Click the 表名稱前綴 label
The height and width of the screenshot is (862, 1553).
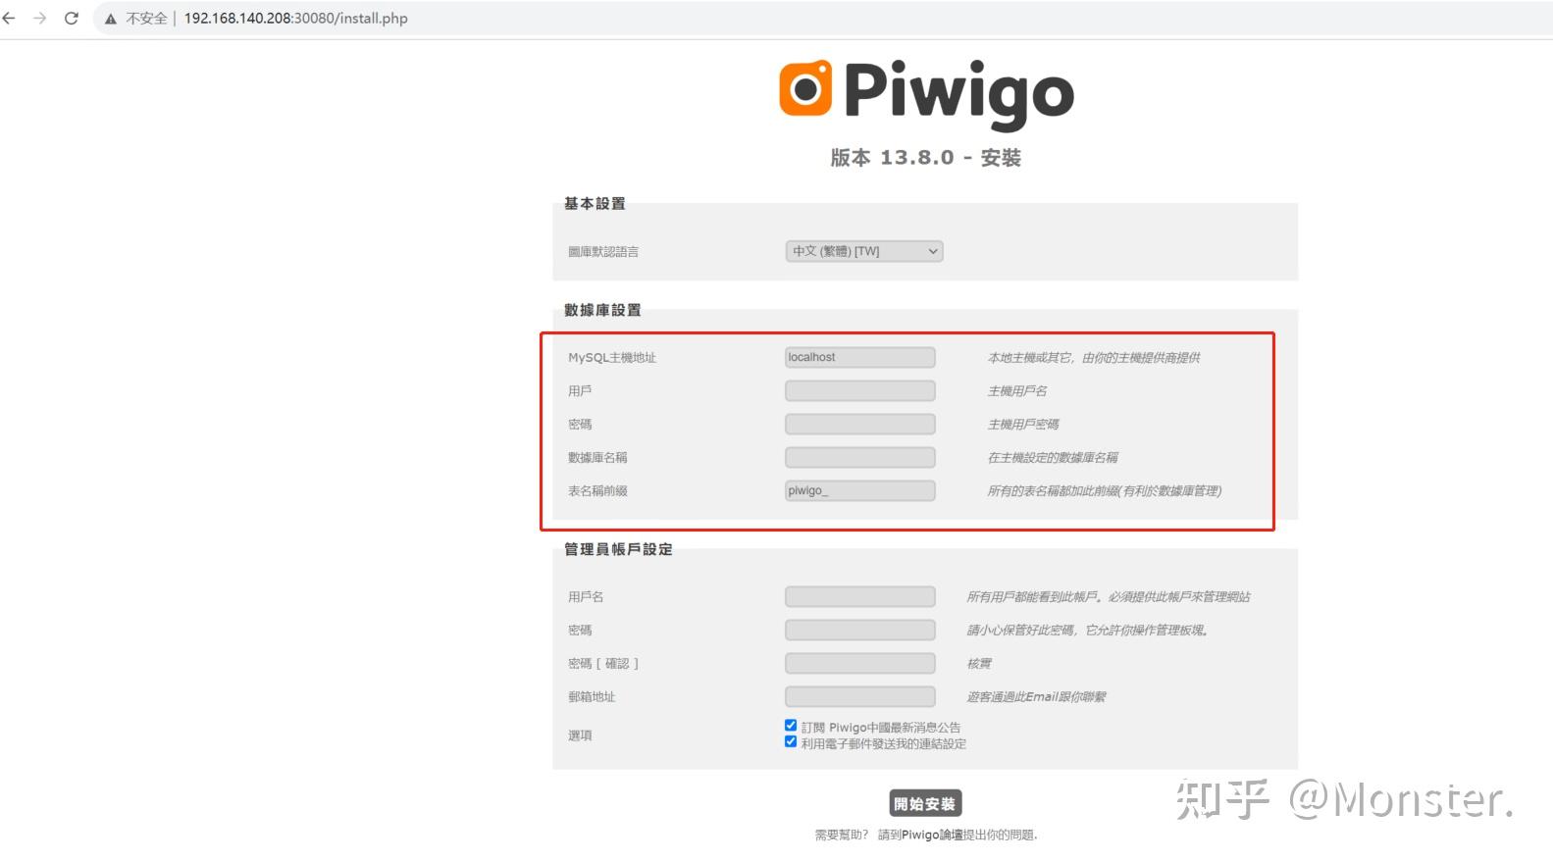(597, 490)
